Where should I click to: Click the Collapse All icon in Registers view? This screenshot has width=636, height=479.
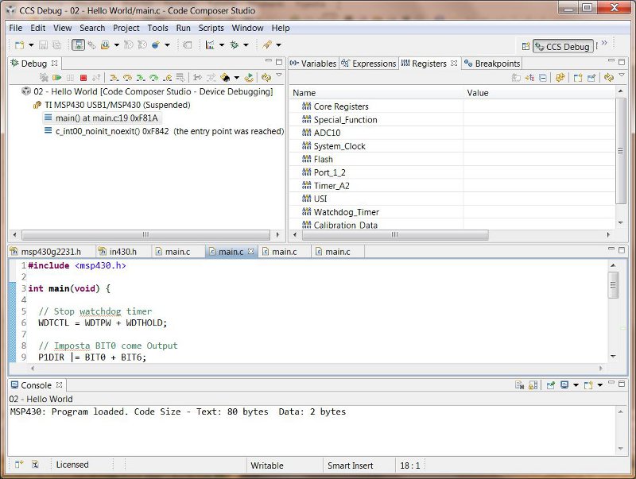(543, 77)
